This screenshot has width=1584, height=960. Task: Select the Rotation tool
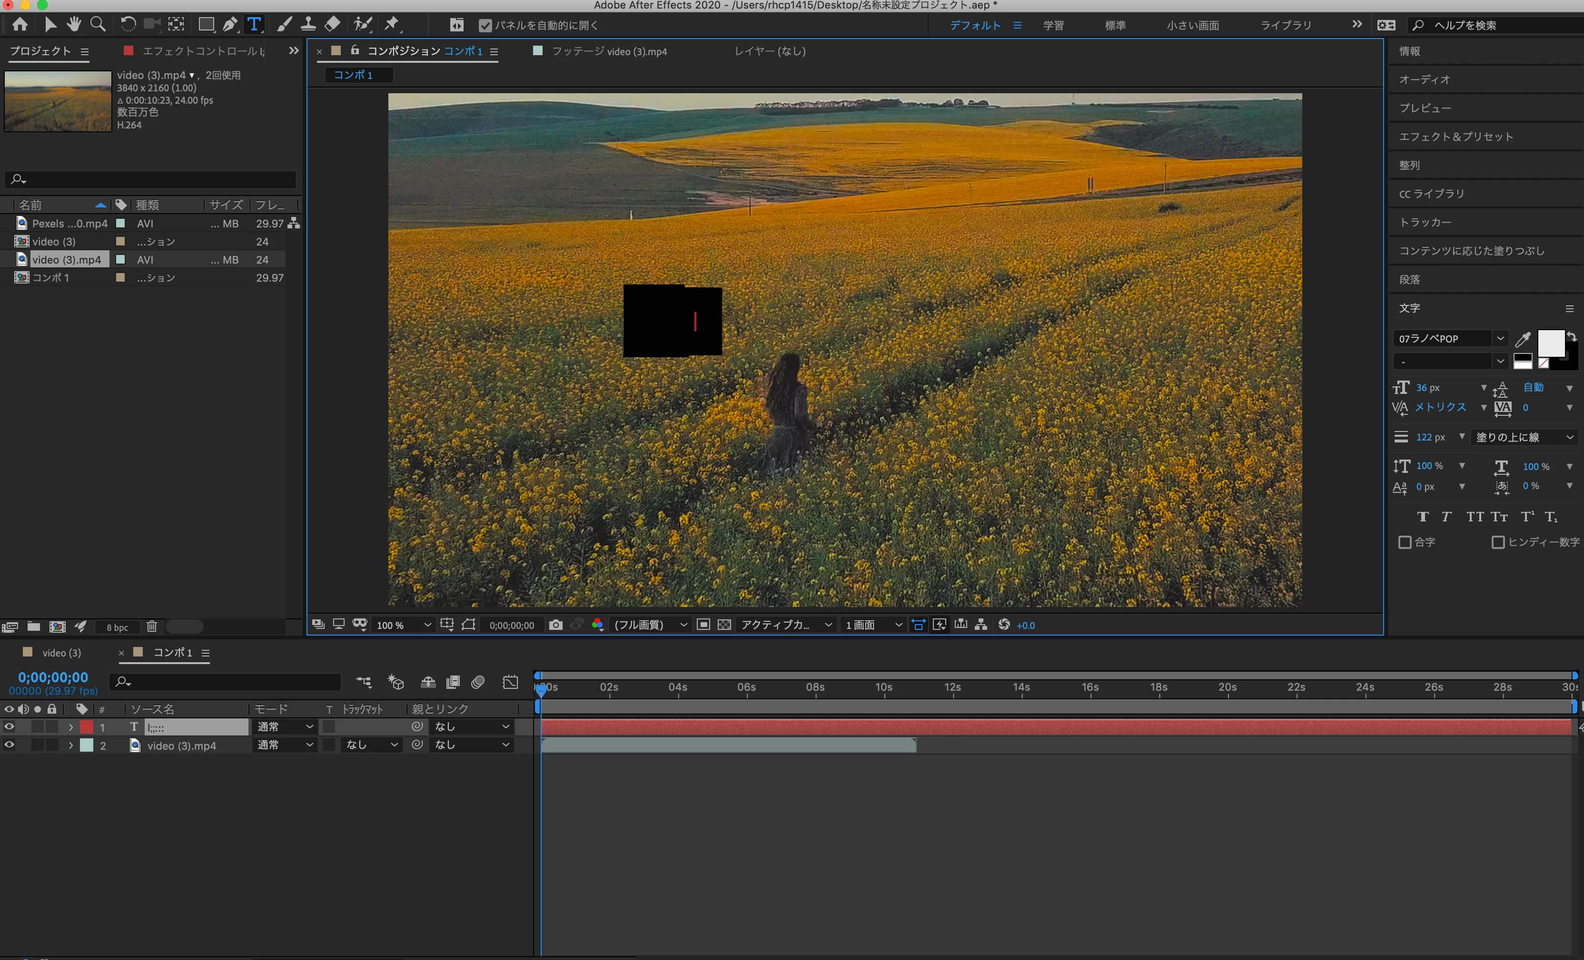coord(128,25)
